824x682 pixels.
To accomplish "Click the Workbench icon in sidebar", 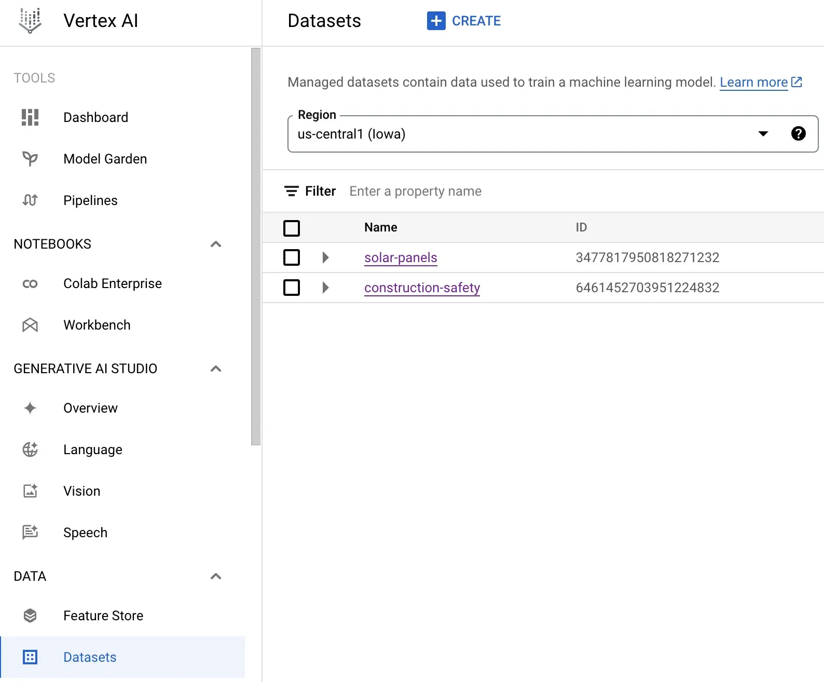I will (30, 325).
